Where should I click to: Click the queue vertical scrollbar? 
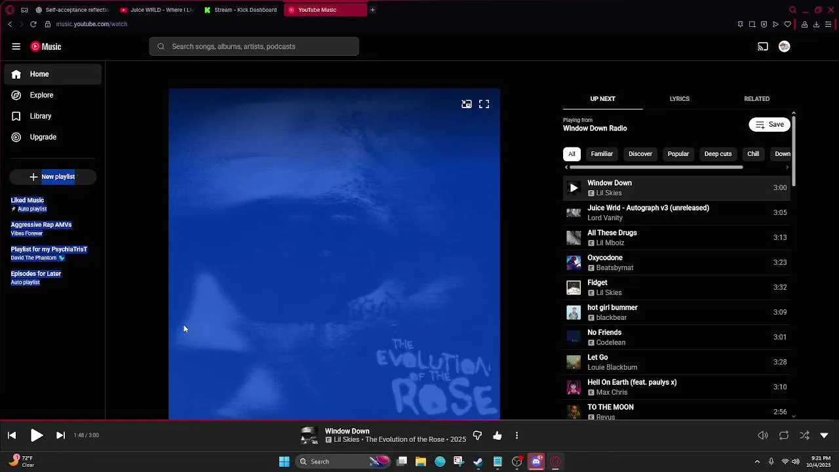point(794,151)
